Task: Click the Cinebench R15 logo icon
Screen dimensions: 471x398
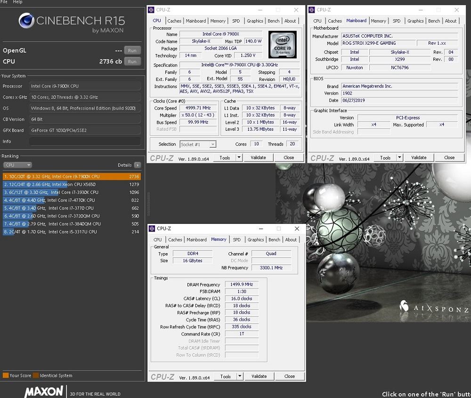Action: (26, 21)
